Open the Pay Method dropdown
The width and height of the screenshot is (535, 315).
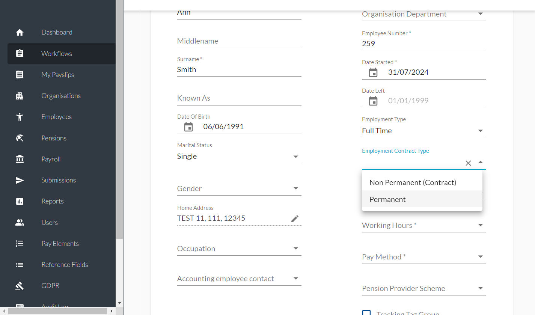(x=481, y=257)
